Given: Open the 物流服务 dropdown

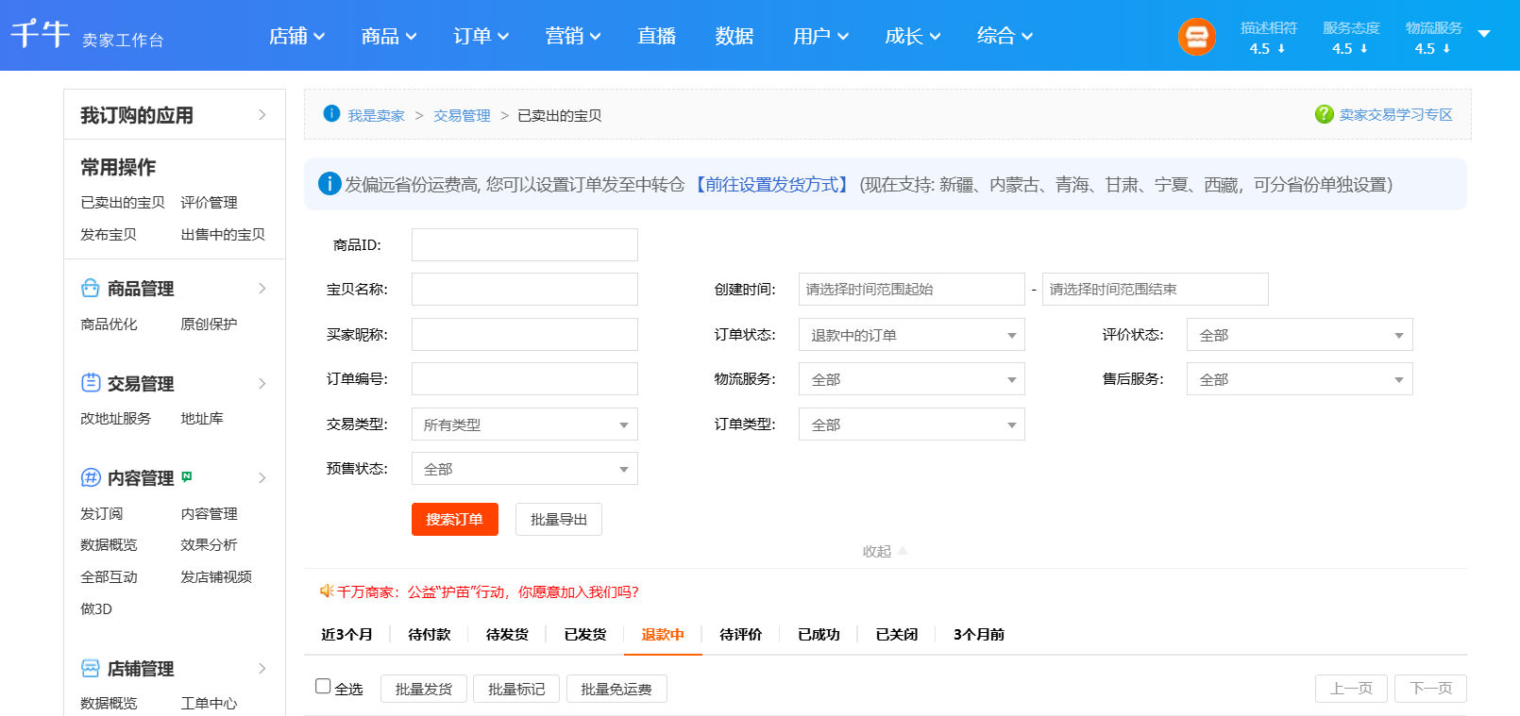Looking at the screenshot, I should [911, 379].
